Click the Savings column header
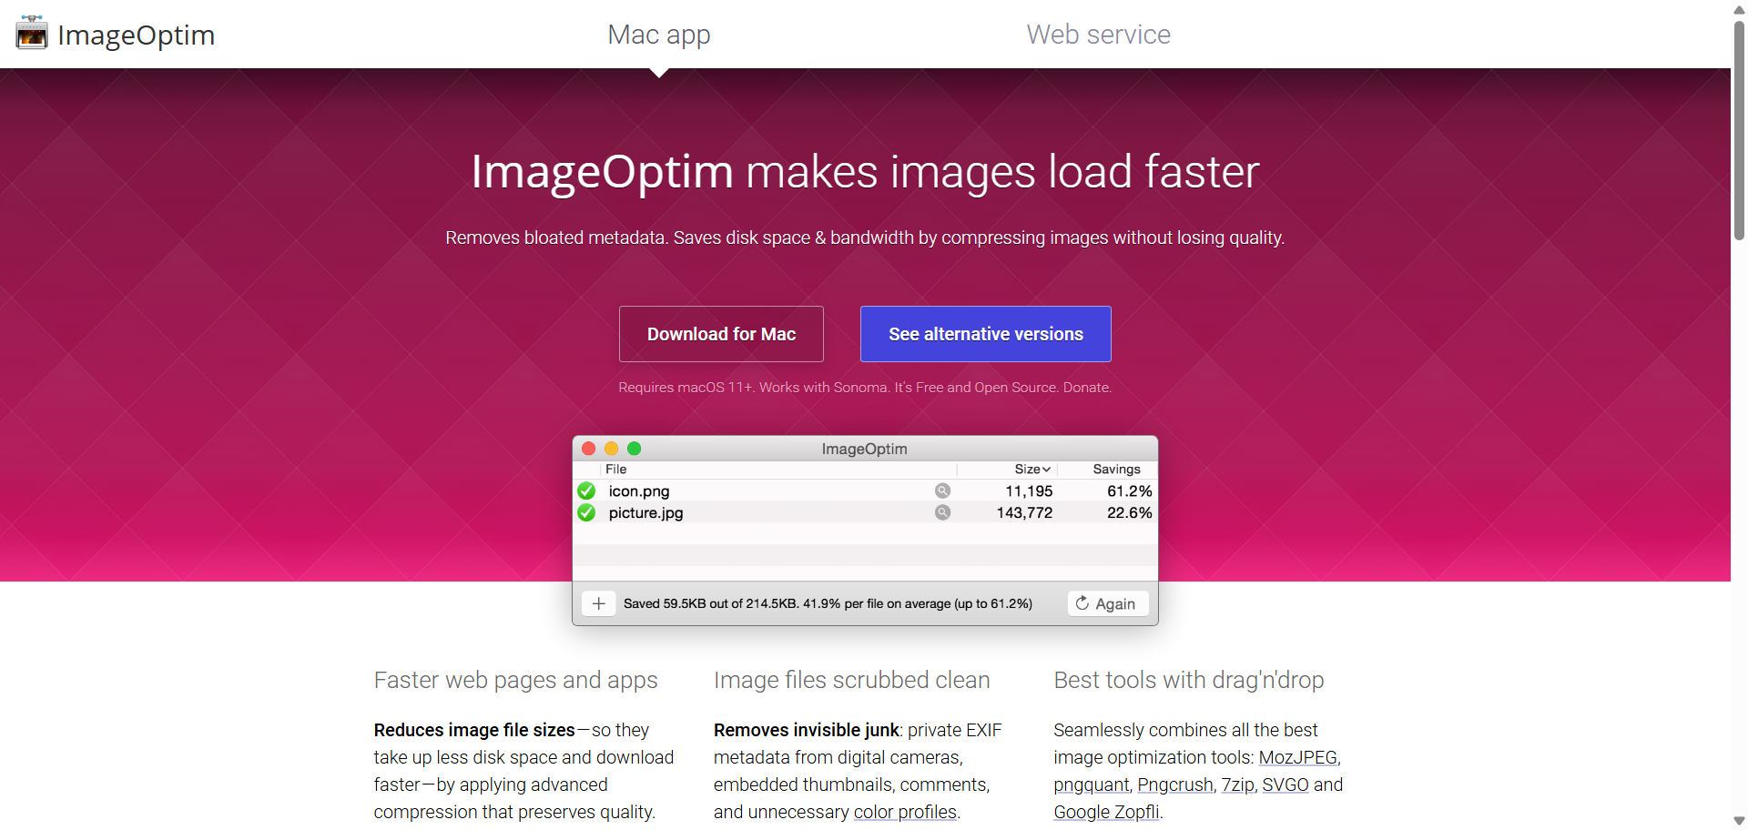The height and width of the screenshot is (830, 1748). (x=1115, y=470)
